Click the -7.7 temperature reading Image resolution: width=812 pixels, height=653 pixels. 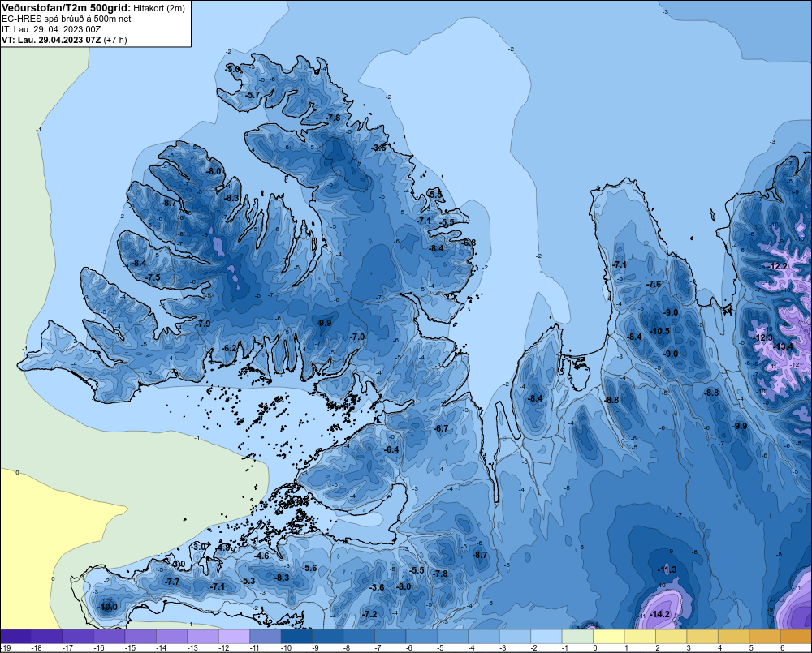pyautogui.click(x=172, y=582)
